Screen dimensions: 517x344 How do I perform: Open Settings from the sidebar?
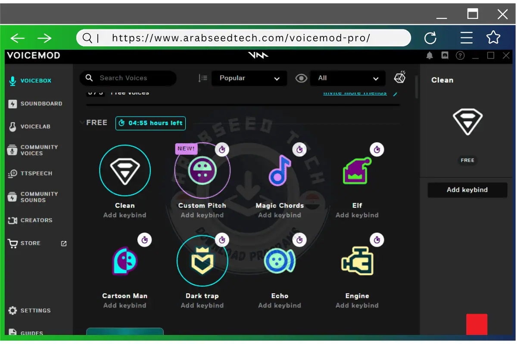12,310
